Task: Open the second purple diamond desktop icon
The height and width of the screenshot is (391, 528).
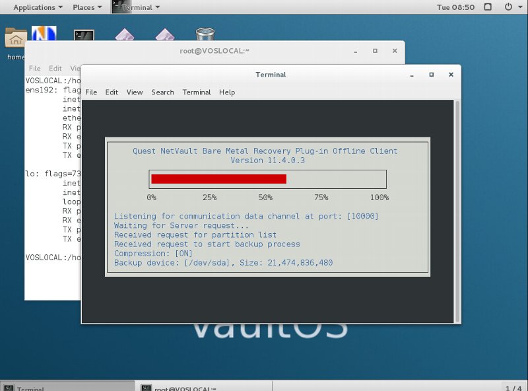Action: pyautogui.click(x=165, y=34)
